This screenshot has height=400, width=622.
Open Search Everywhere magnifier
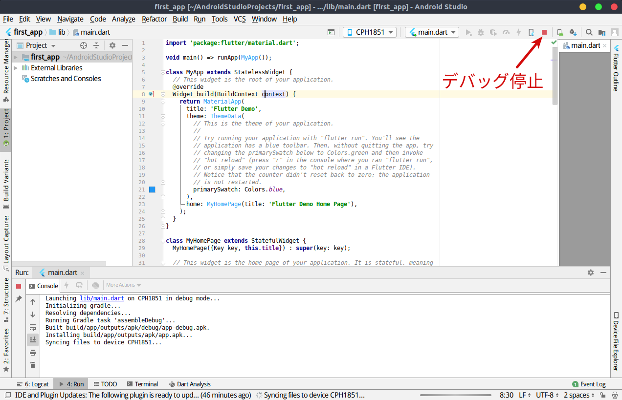click(588, 32)
